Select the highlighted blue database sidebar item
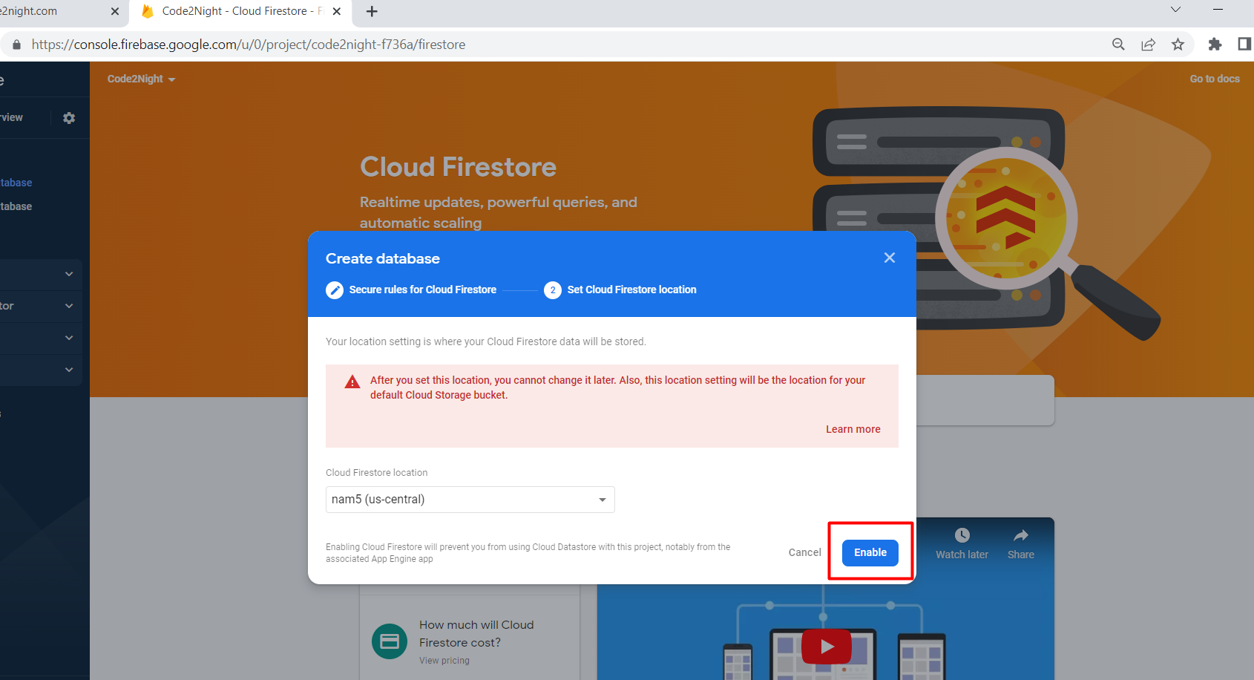 point(16,183)
